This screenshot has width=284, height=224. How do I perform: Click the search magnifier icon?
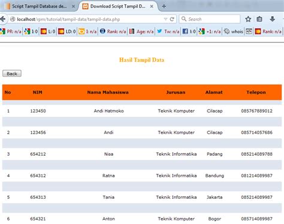[184, 19]
